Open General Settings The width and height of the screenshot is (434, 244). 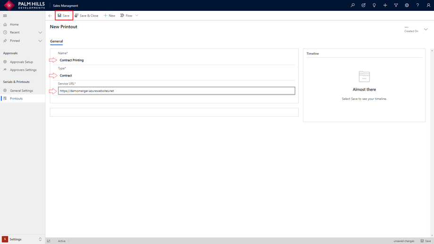[x=21, y=91]
